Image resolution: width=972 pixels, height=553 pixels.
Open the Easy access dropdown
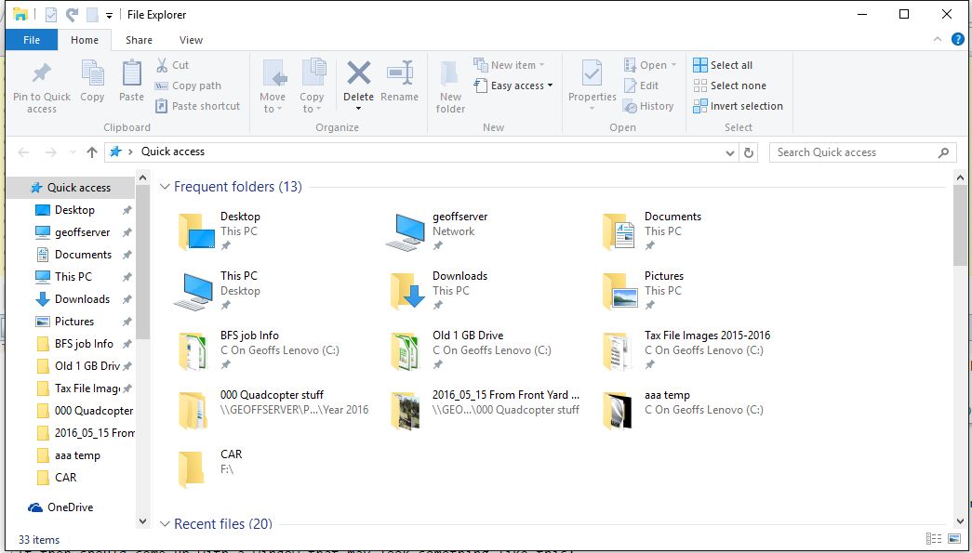[x=513, y=86]
